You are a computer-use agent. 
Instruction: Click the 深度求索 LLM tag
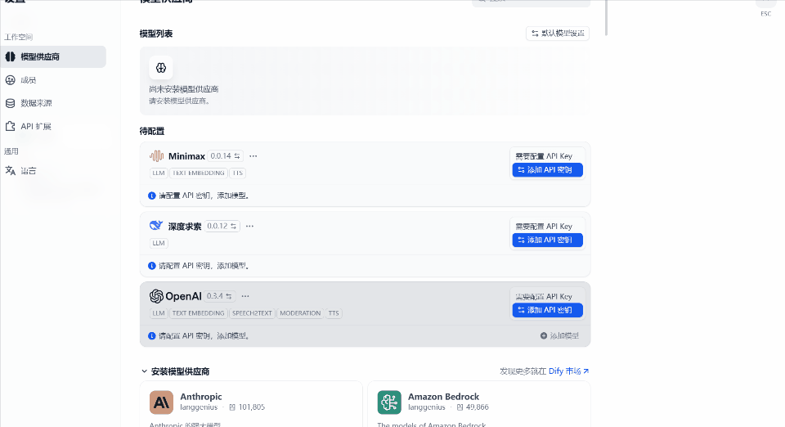(159, 243)
